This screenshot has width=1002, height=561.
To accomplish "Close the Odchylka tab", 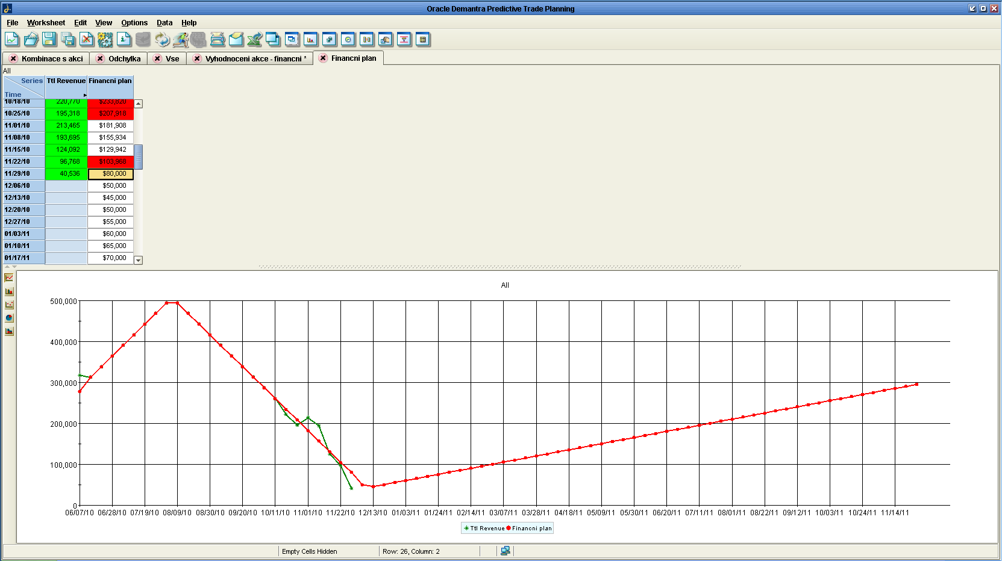I will tap(100, 58).
